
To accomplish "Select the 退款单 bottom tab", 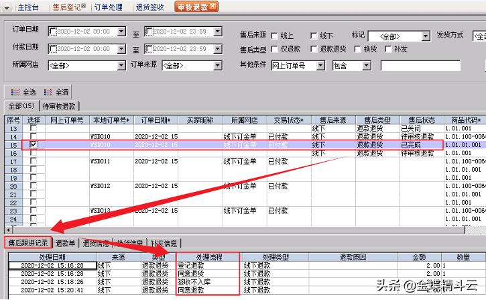I will click(x=66, y=243).
